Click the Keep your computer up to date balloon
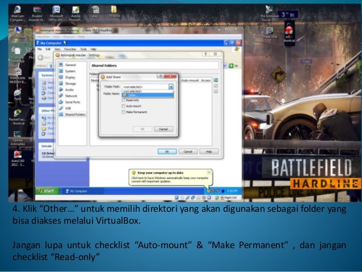362x272 pixels. tap(171, 177)
